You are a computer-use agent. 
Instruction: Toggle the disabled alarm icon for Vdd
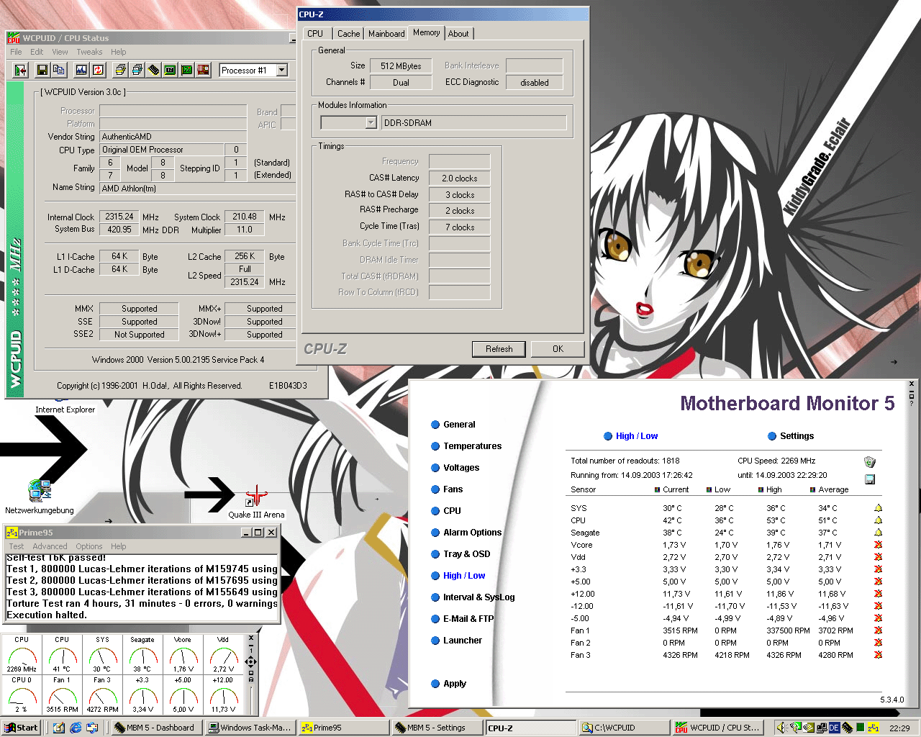coord(878,557)
